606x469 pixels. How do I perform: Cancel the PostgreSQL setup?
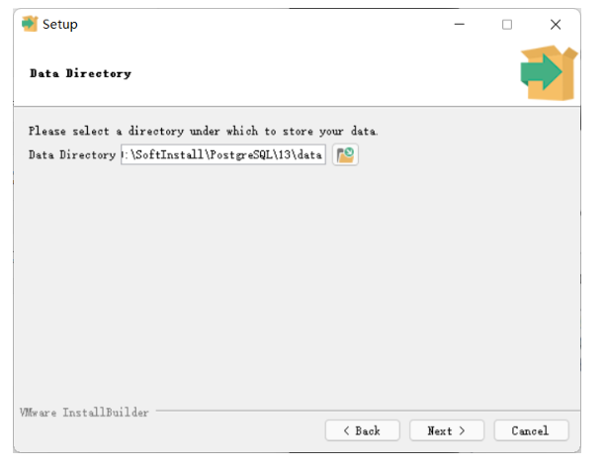531,430
